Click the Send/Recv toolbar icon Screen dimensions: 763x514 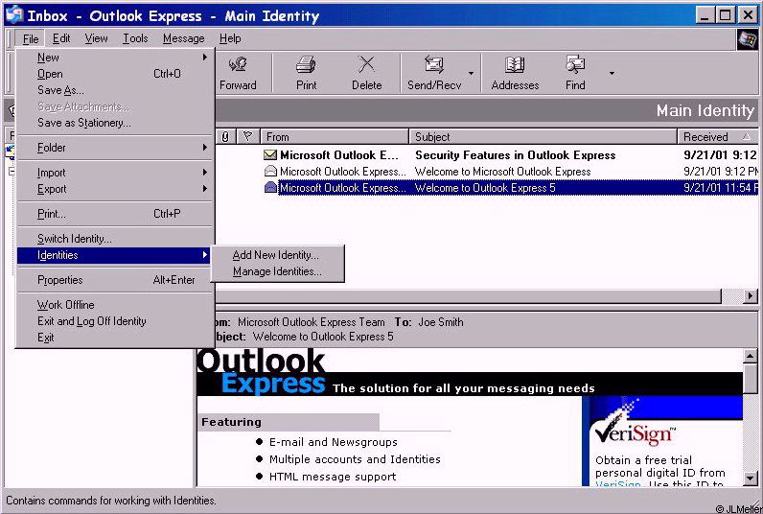[434, 65]
